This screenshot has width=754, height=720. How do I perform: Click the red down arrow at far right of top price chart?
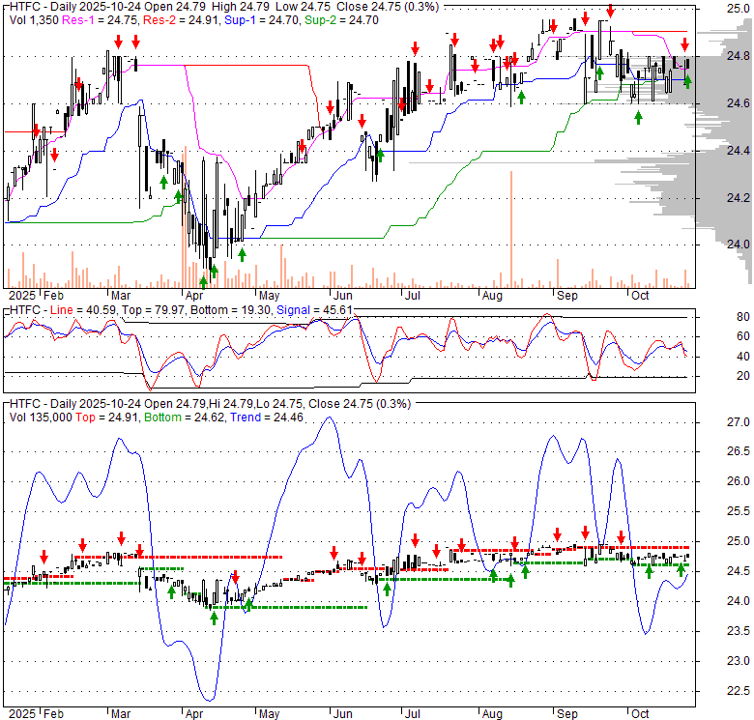684,45
